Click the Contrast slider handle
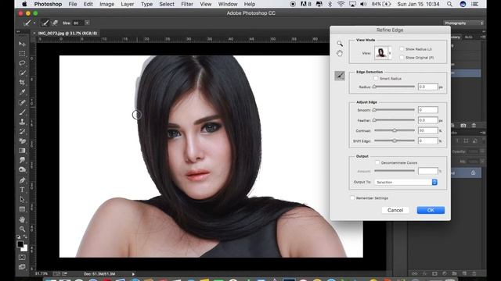Viewport: 501px width, 281px height. (x=395, y=130)
